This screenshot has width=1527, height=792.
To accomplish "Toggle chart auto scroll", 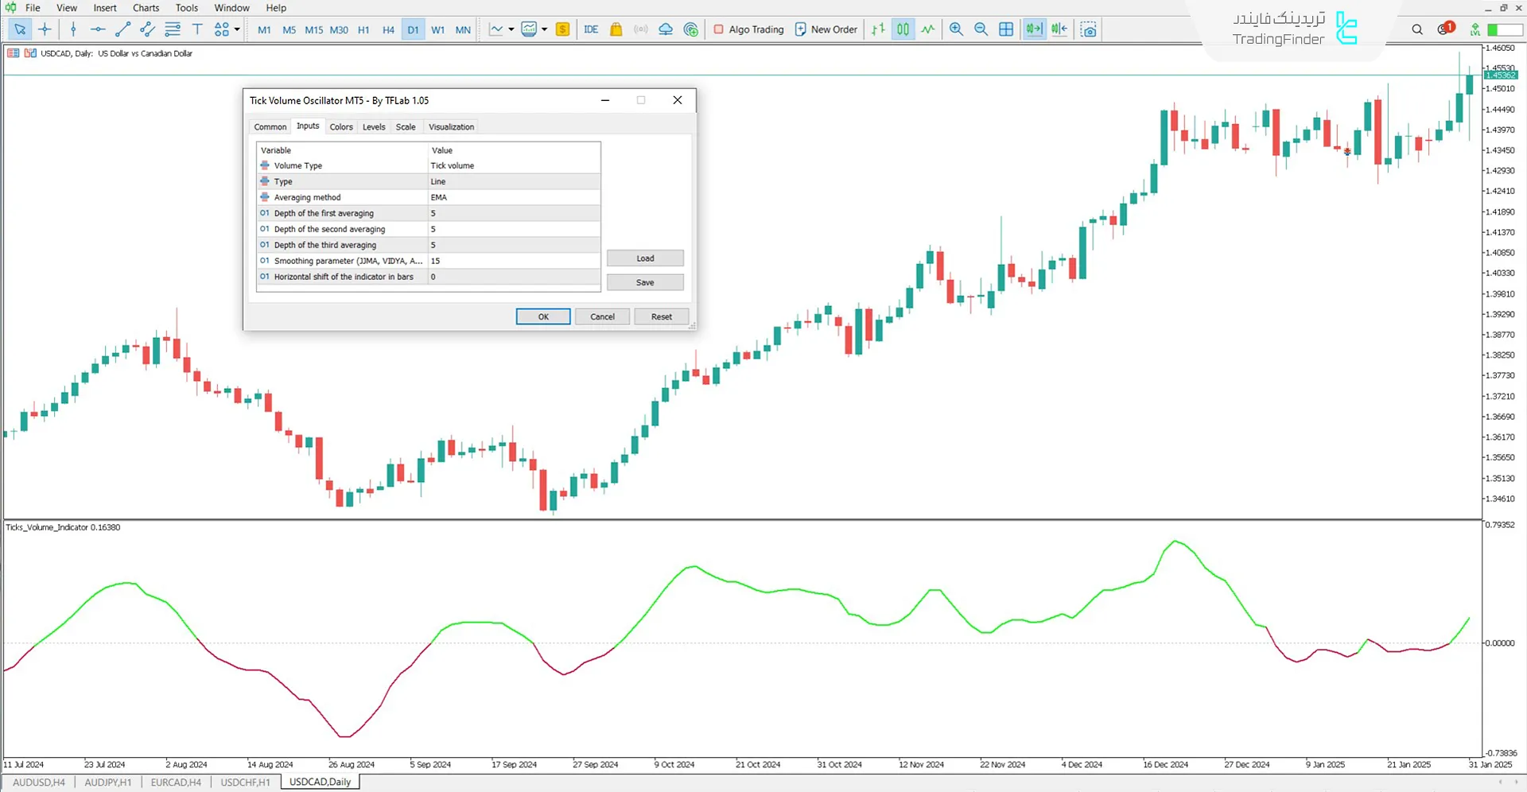I will pyautogui.click(x=1034, y=29).
